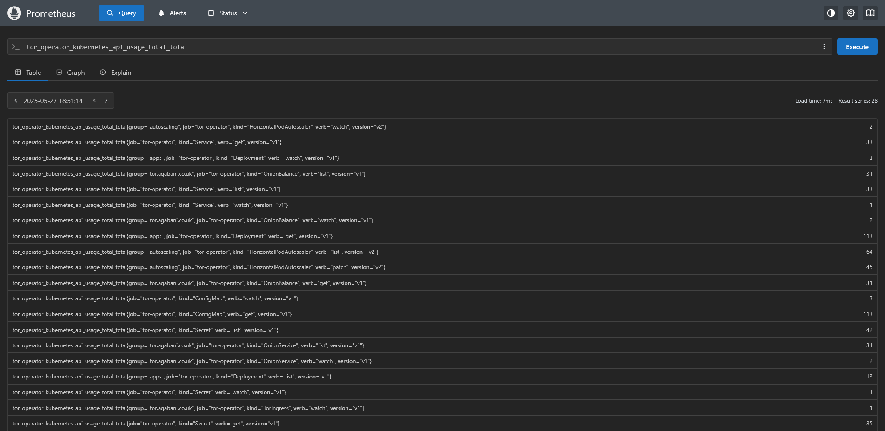Select the Deployment watch v1 row
Screen dimensions: 885x431
[442, 158]
